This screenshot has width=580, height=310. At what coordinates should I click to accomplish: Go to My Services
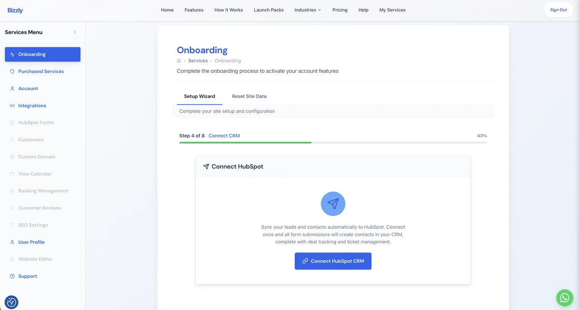(x=392, y=10)
